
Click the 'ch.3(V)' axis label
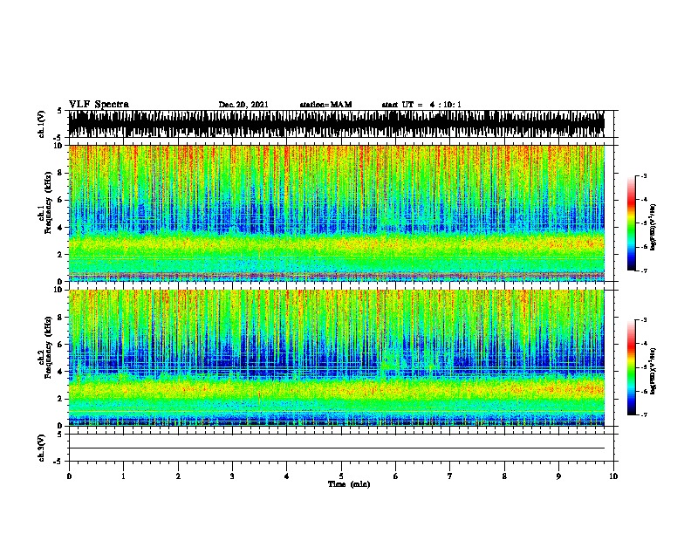click(x=42, y=448)
